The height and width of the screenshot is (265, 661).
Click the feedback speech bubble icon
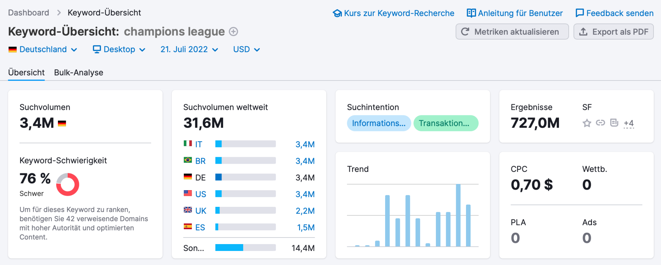tap(580, 13)
